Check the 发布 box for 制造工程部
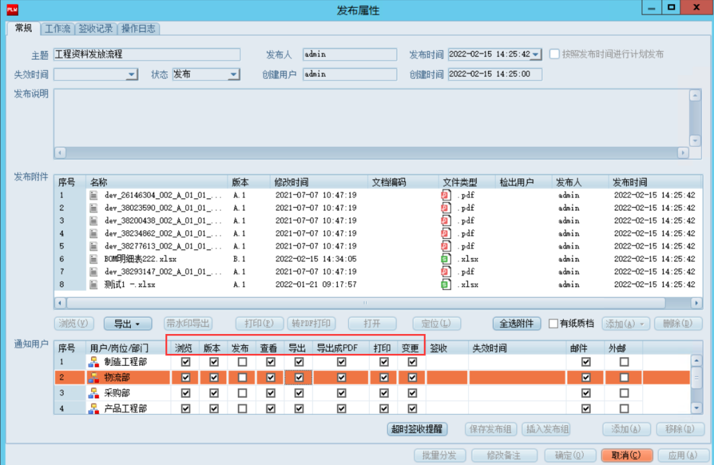Viewport: 714px width, 465px height. [243, 362]
